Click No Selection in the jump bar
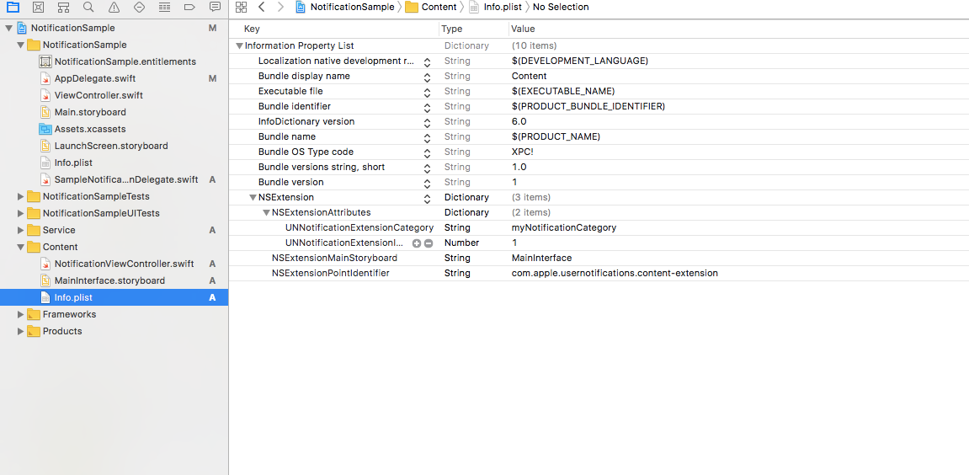This screenshot has width=969, height=475. 561,8
